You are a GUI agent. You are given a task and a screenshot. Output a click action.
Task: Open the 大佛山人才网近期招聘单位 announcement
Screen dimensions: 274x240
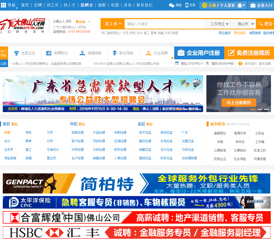click(47, 64)
